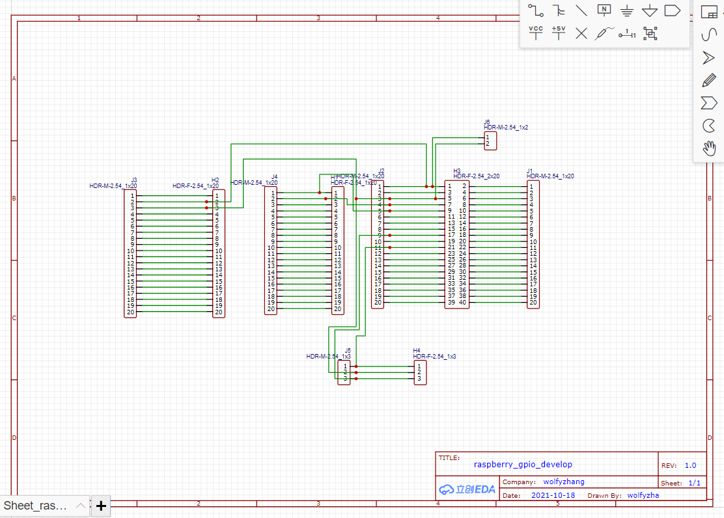The width and height of the screenshot is (724, 518).
Task: Select the No Connect flag tool
Action: point(581,33)
